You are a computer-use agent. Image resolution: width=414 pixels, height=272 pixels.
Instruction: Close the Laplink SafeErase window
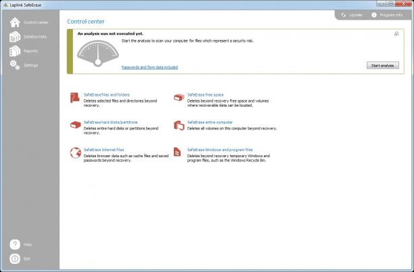pos(404,3)
